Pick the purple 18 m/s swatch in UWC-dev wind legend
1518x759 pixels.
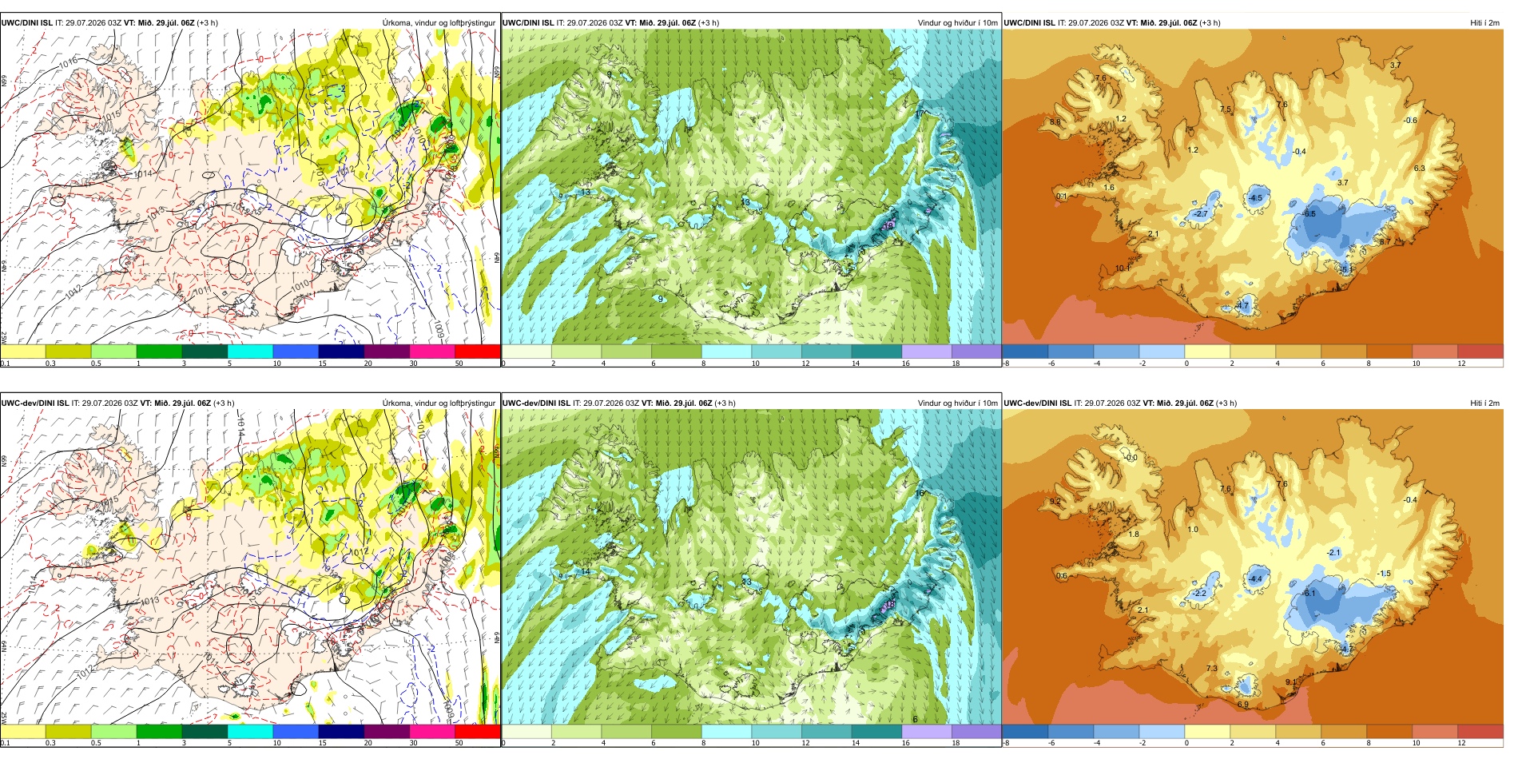coord(976,731)
